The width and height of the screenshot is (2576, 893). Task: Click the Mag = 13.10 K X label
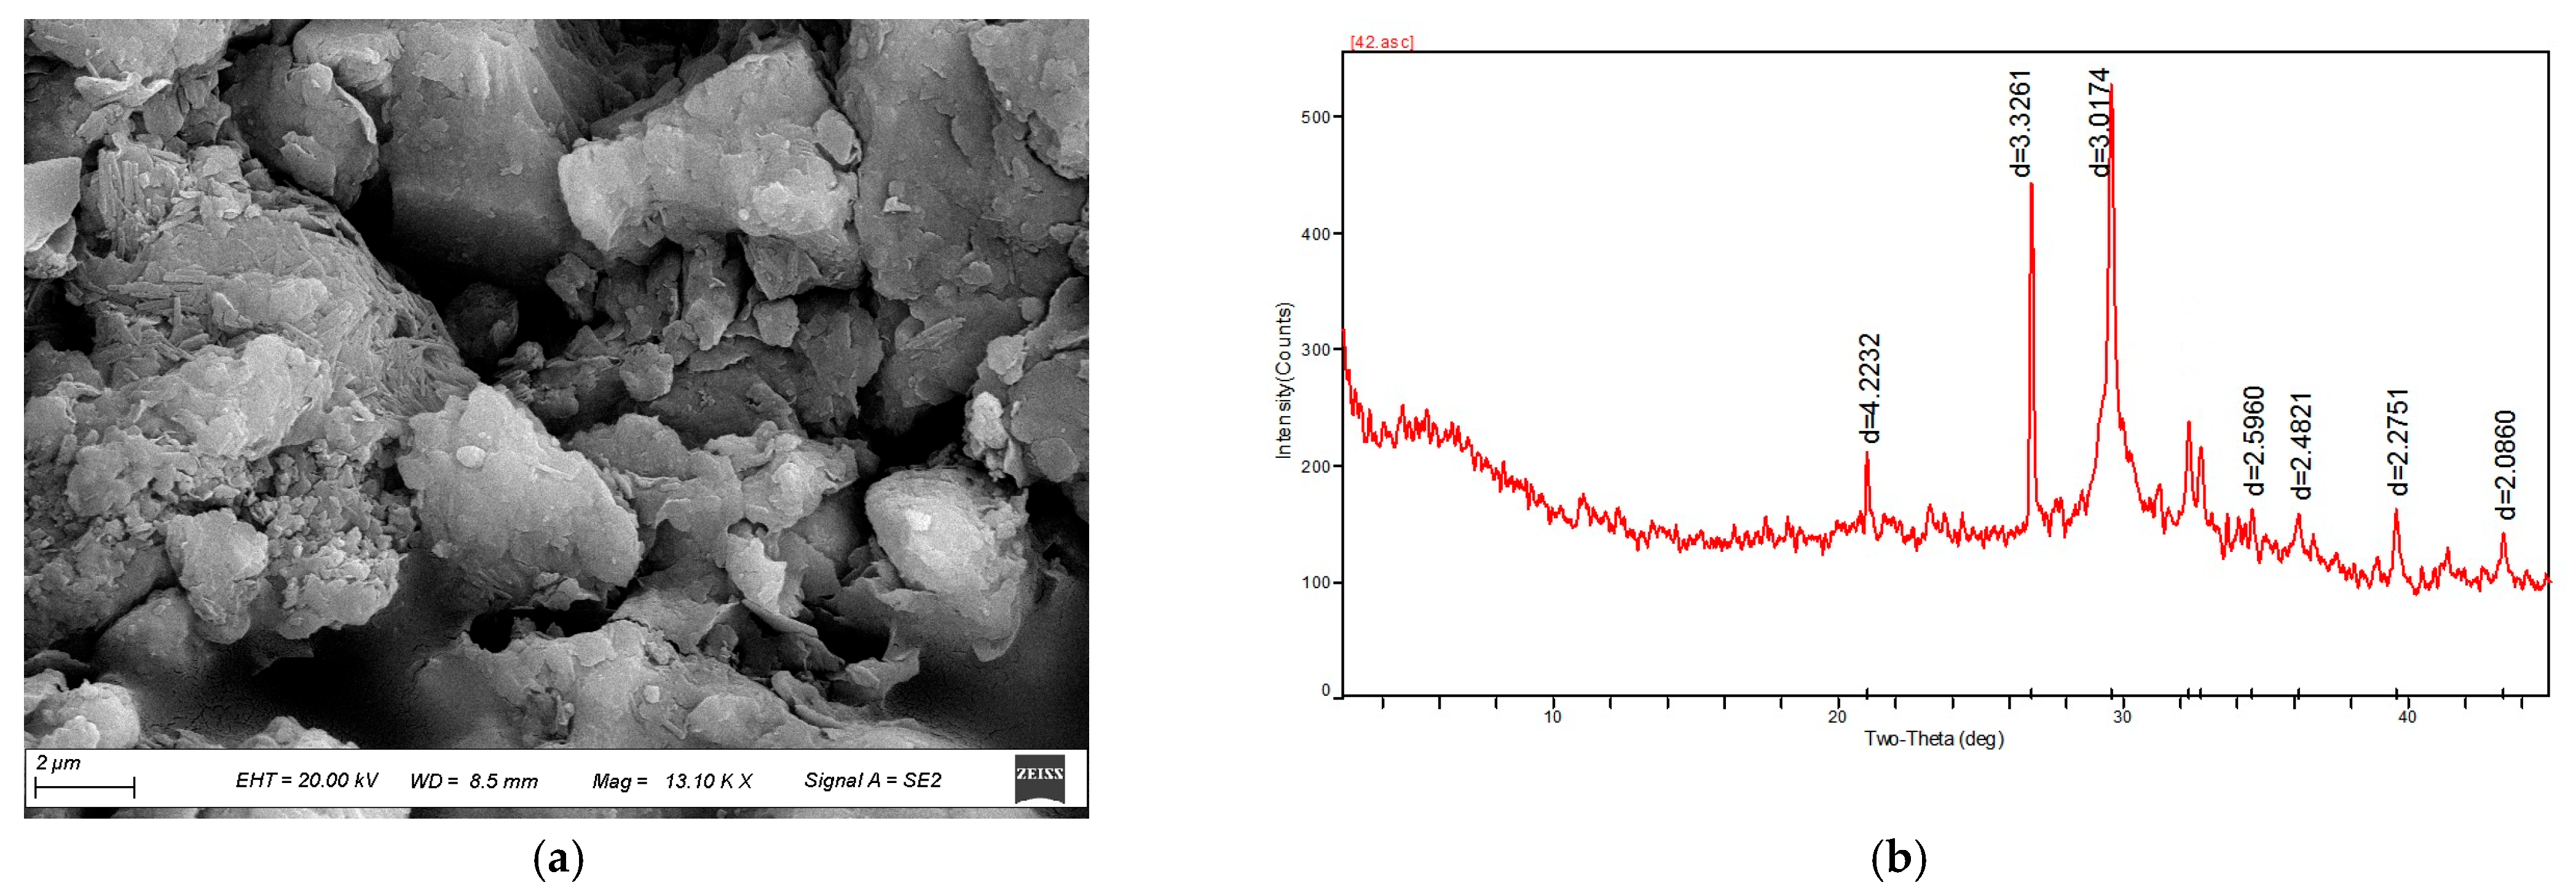click(672, 781)
